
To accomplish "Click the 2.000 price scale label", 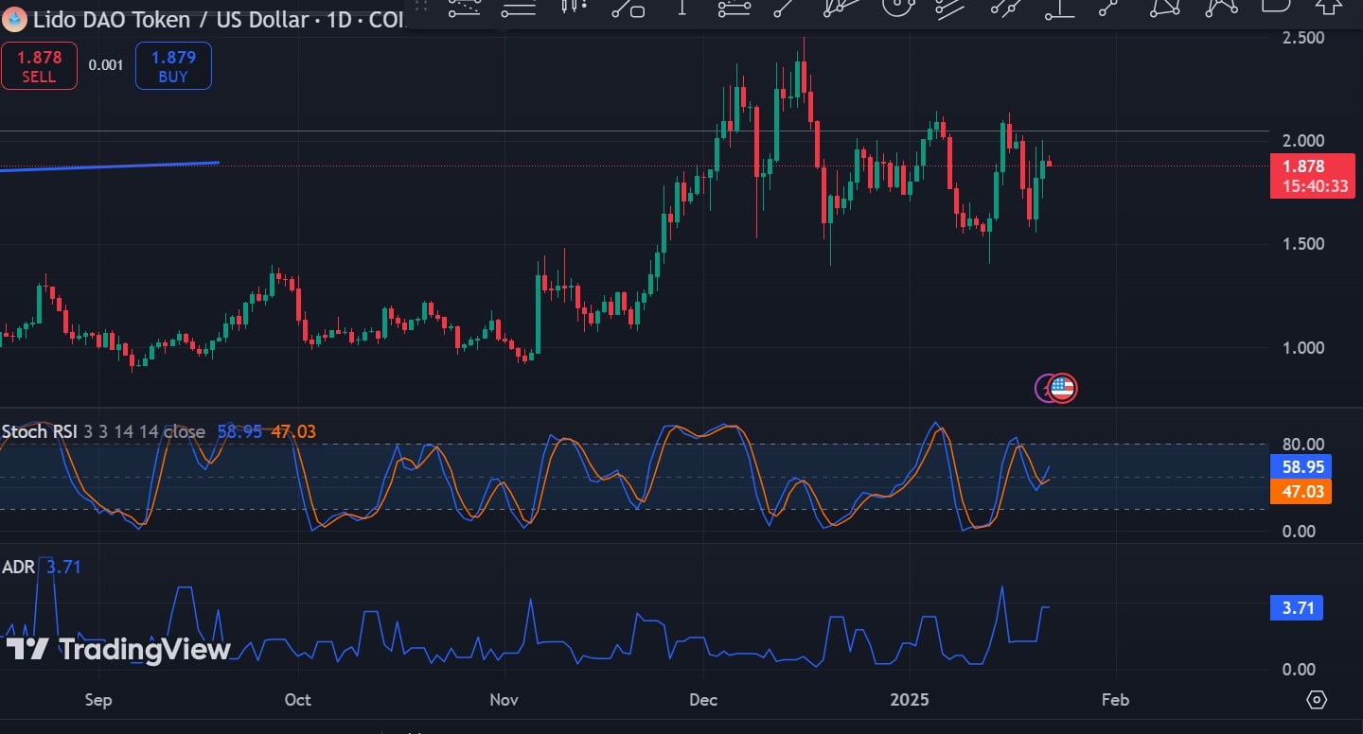I will pyautogui.click(x=1303, y=141).
